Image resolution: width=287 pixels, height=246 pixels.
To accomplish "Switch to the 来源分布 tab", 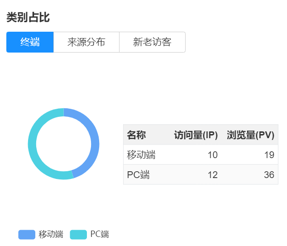I will tap(86, 42).
